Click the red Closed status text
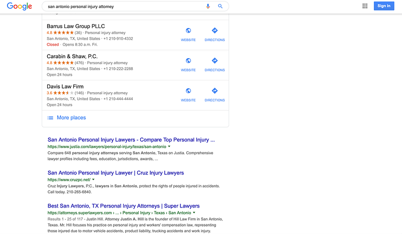The image size is (402, 234). click(53, 45)
